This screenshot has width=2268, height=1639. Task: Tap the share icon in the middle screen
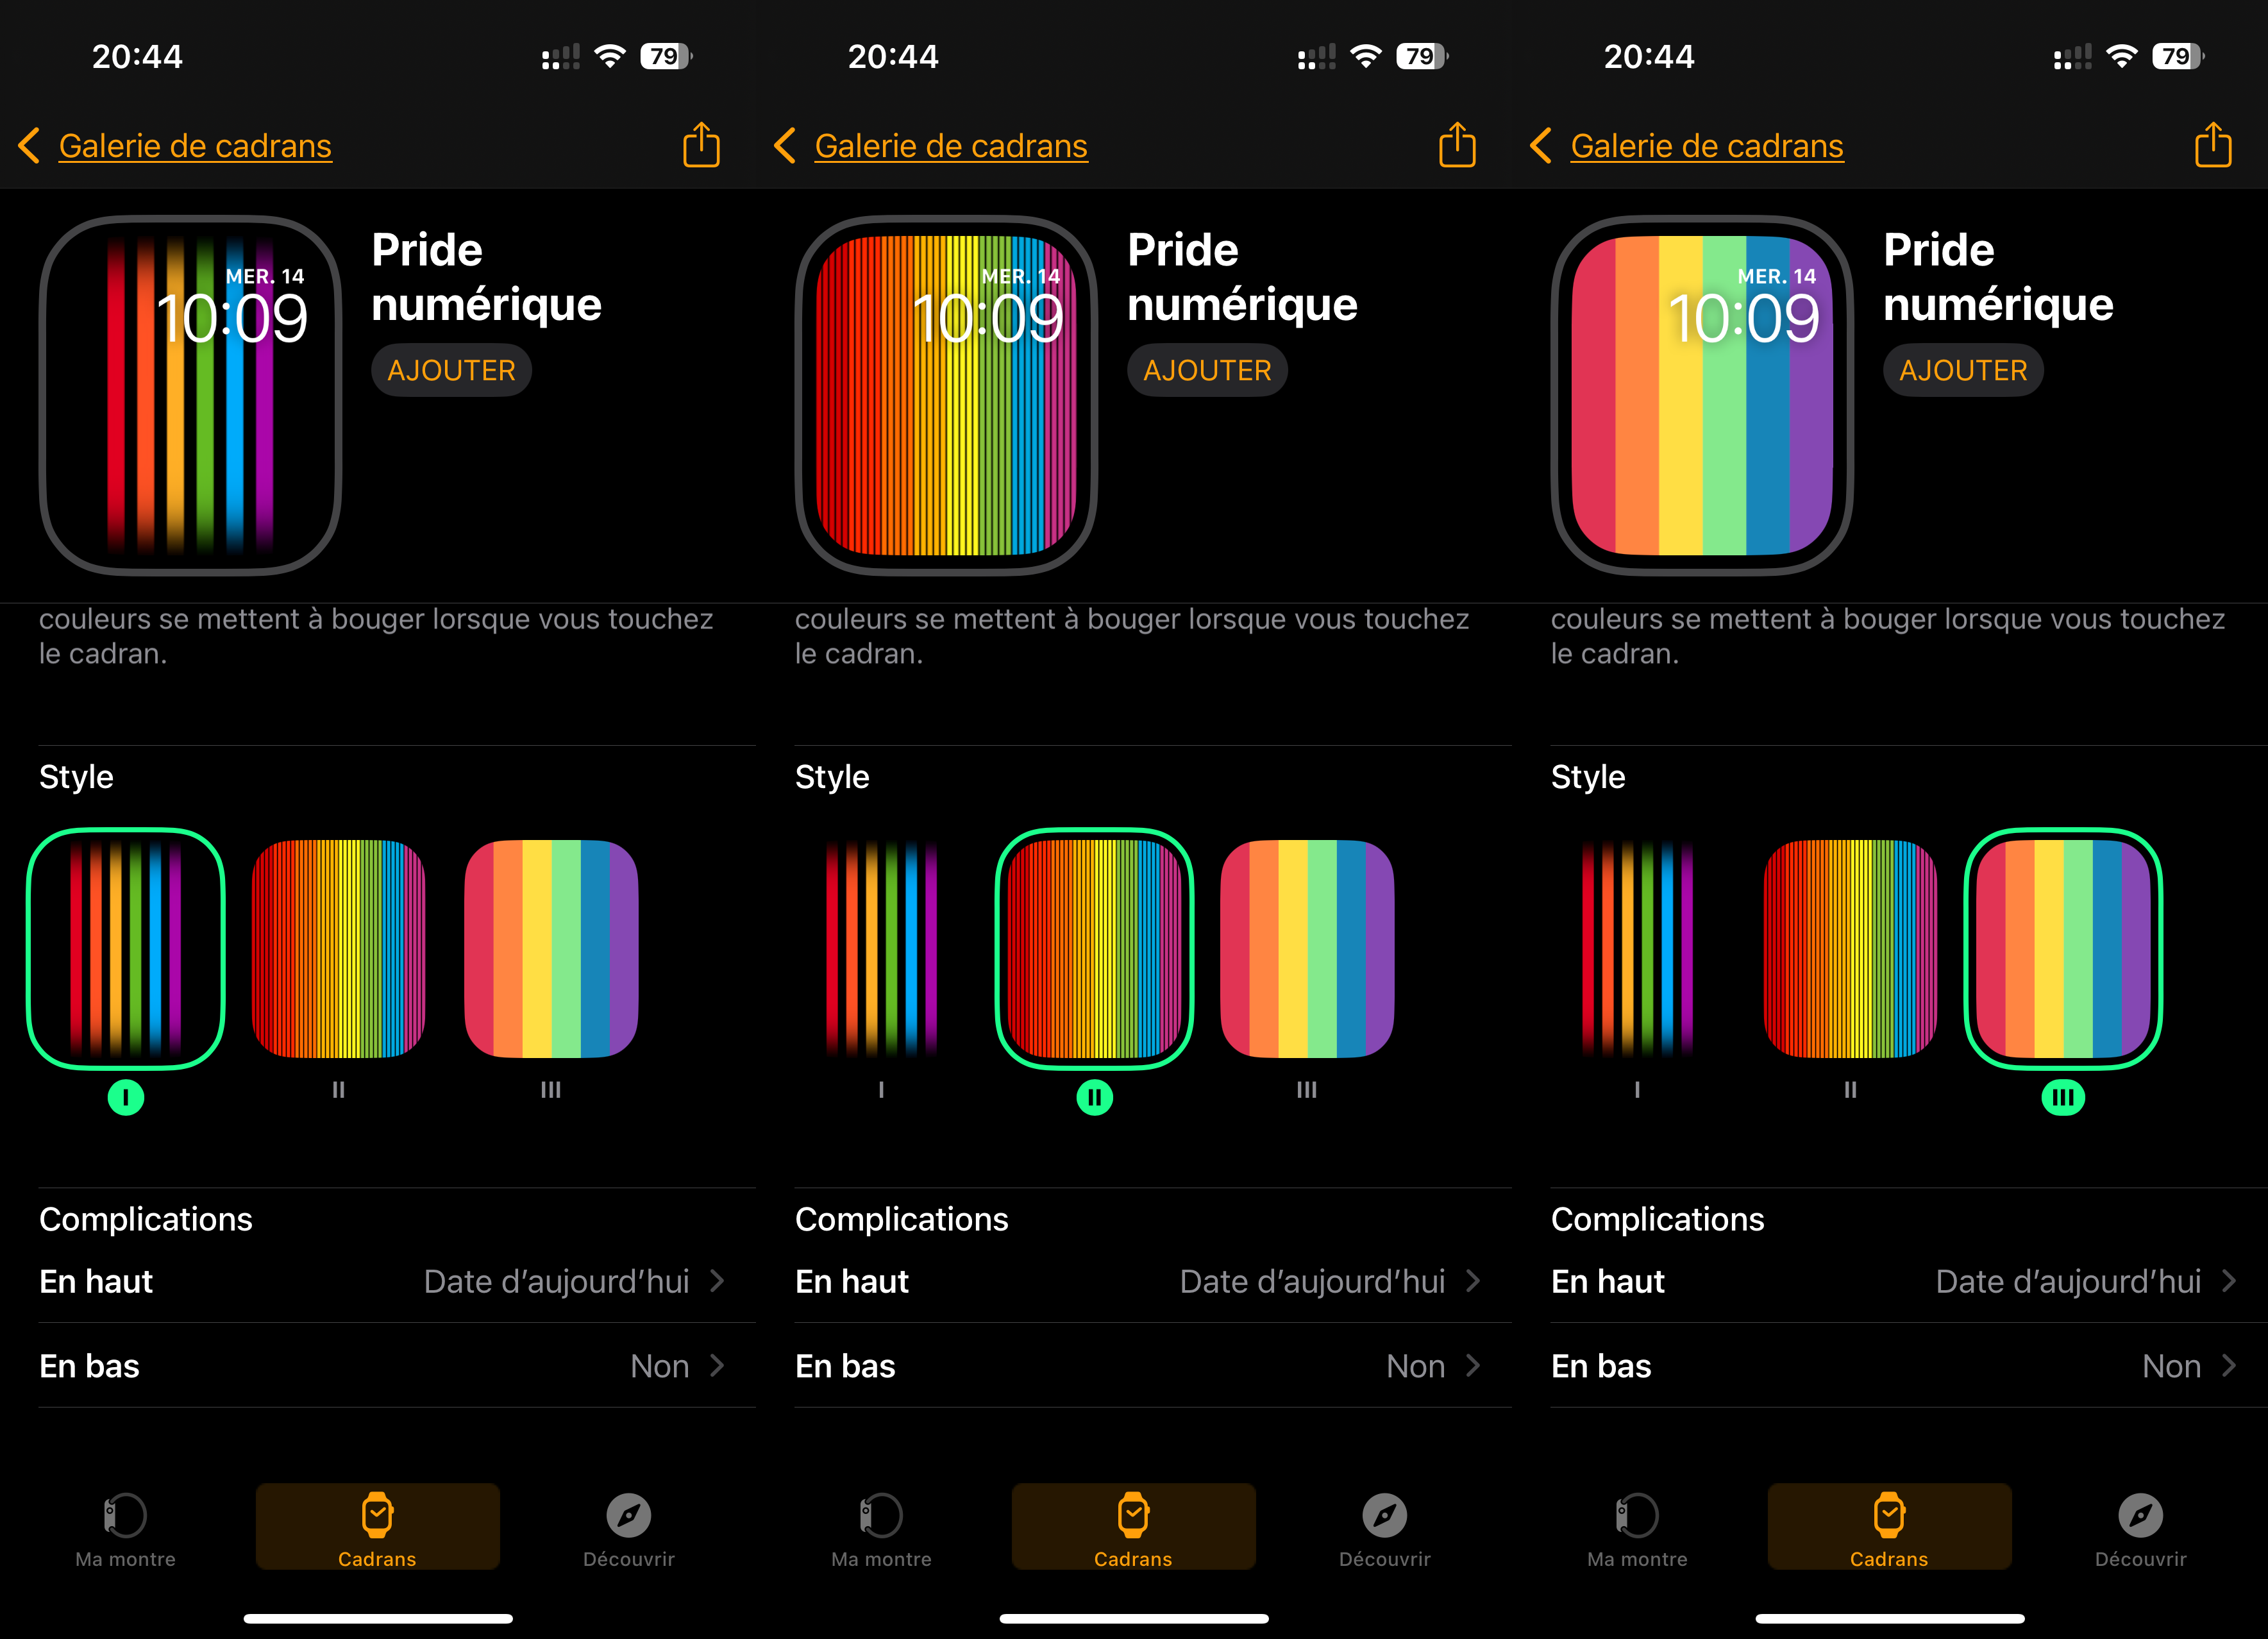[x=1457, y=145]
